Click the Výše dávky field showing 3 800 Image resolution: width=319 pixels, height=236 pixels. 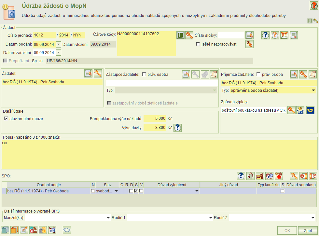tap(155, 128)
